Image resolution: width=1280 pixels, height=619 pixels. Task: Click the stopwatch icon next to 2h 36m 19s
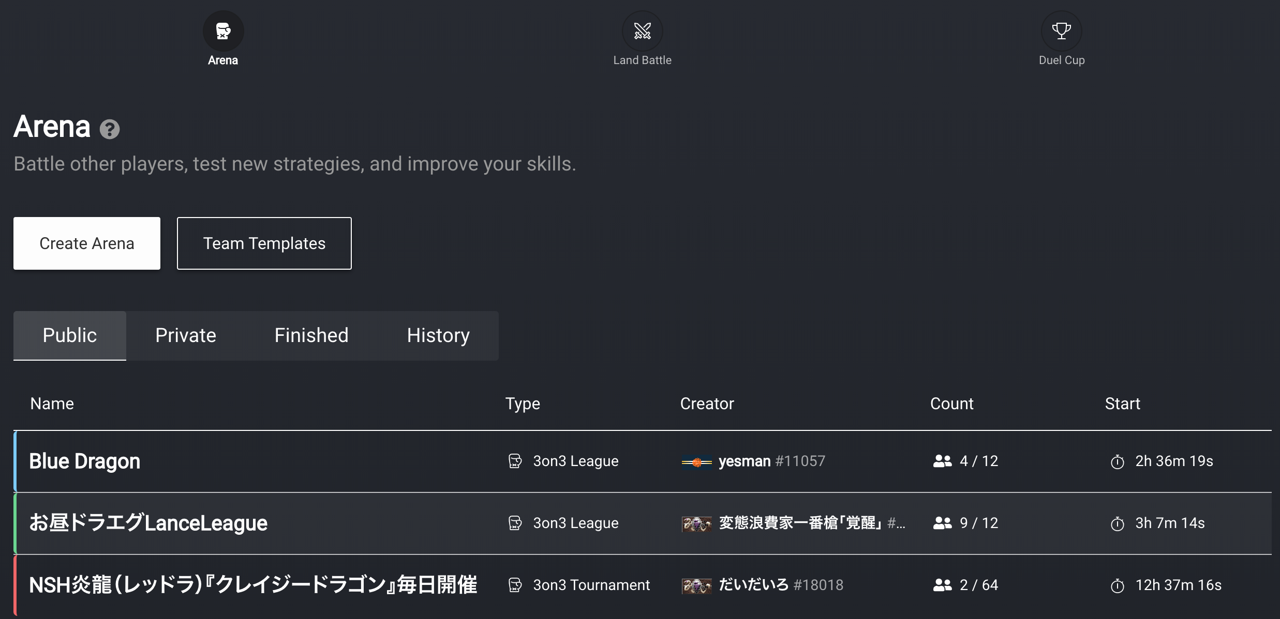1118,461
